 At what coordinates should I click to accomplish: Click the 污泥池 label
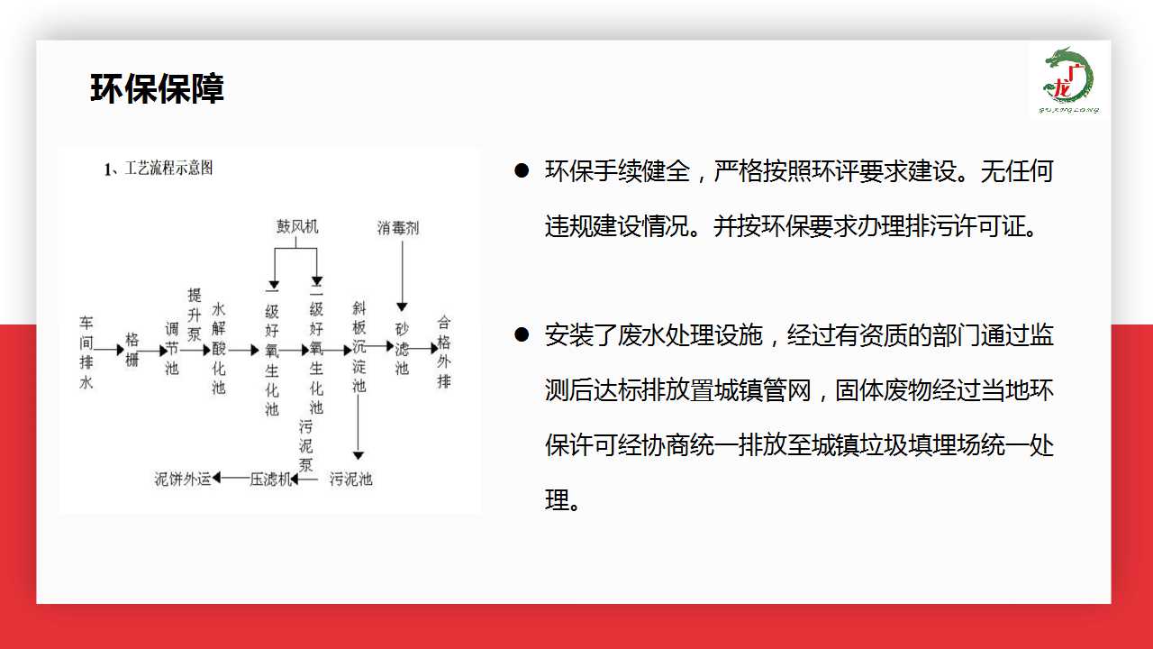tap(350, 479)
